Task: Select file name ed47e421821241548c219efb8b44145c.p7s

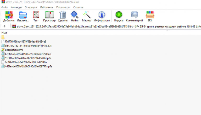Action: pyautogui.click(x=28, y=46)
